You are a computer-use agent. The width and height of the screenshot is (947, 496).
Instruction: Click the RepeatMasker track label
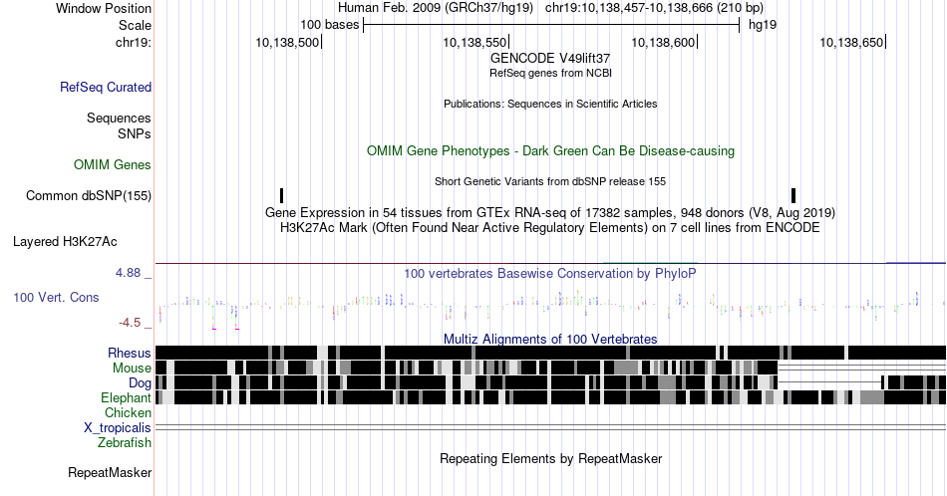[110, 472]
